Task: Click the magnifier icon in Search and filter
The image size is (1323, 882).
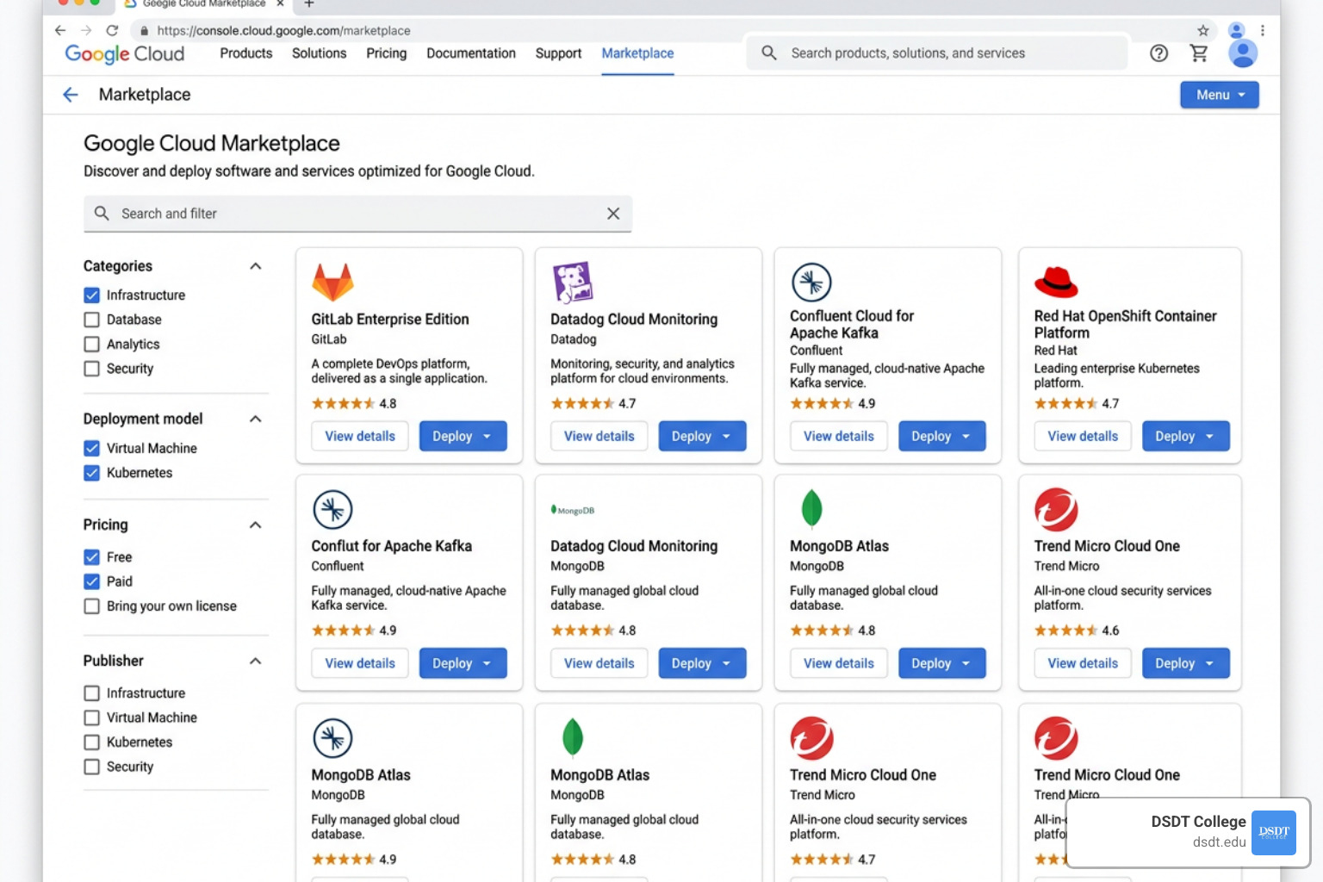Action: click(102, 213)
